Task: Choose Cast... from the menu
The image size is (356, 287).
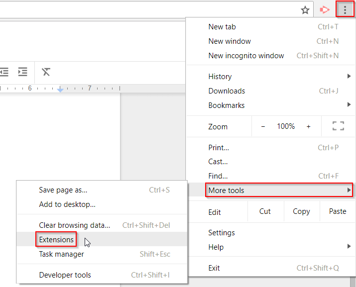Action: (271, 162)
